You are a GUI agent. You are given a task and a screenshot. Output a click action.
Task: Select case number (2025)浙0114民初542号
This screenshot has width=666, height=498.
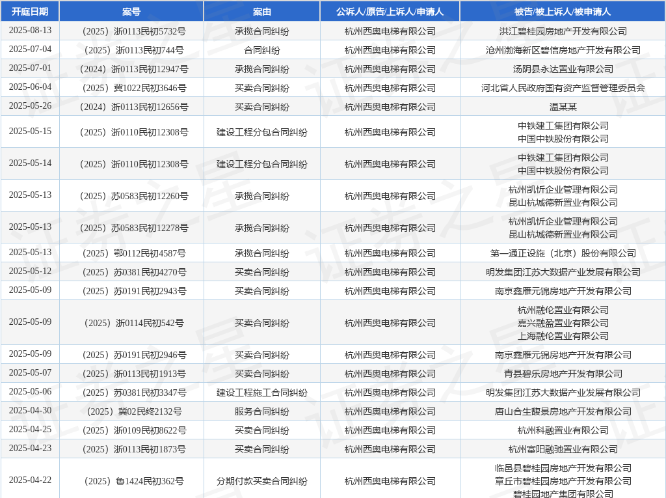134,323
